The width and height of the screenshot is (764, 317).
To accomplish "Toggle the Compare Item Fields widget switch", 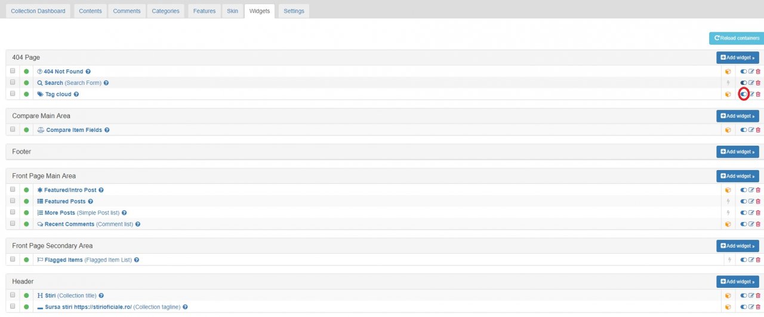I will click(x=744, y=130).
